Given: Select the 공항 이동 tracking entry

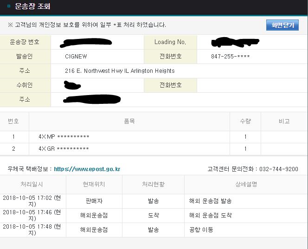Looking at the screenshot, I should tap(202, 230).
